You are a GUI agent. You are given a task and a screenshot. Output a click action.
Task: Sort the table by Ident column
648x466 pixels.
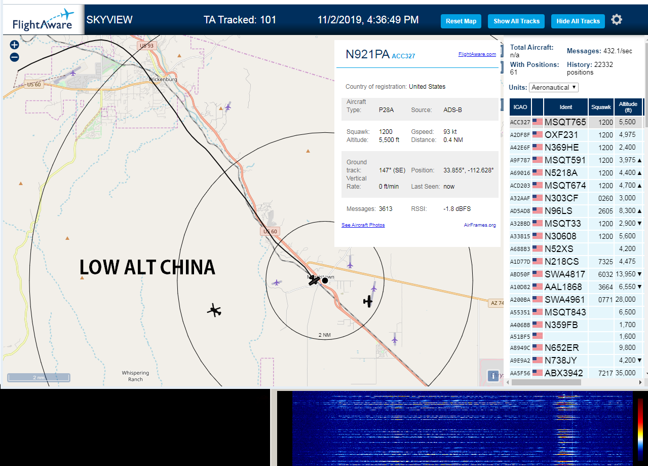click(x=566, y=107)
